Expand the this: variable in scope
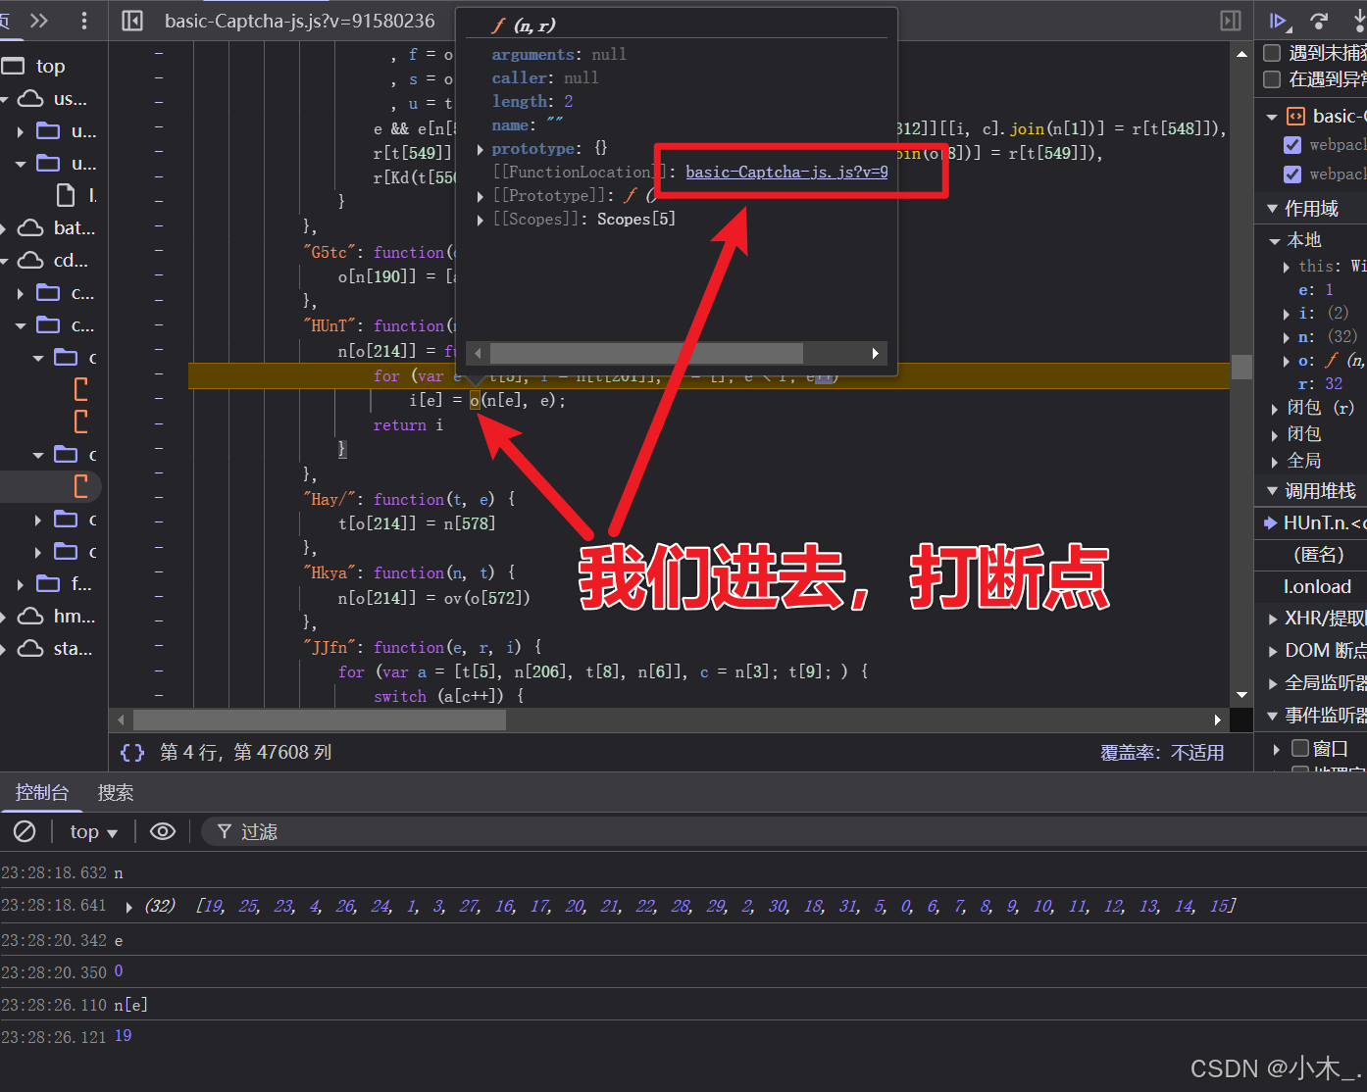This screenshot has width=1367, height=1092. coord(1287,267)
